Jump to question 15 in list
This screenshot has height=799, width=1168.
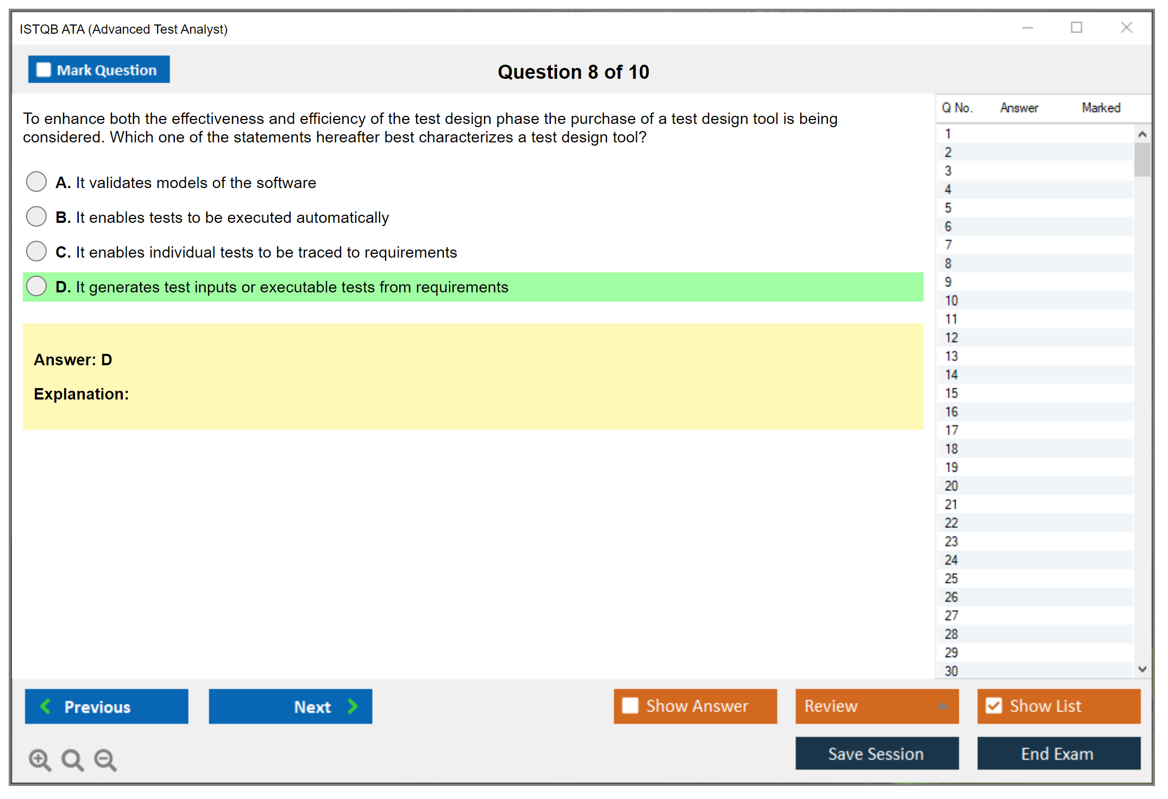coord(951,393)
